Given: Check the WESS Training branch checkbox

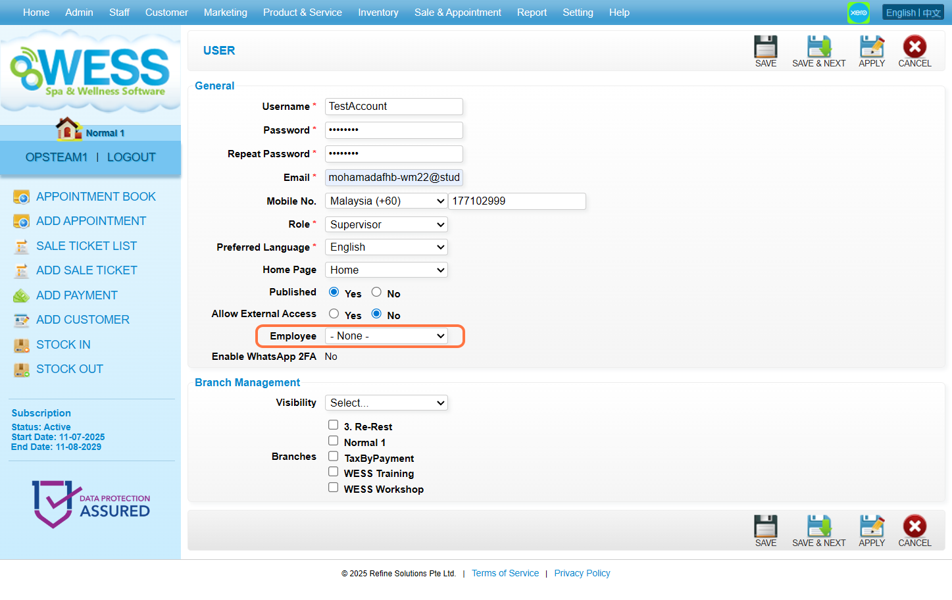Looking at the screenshot, I should 334,472.
